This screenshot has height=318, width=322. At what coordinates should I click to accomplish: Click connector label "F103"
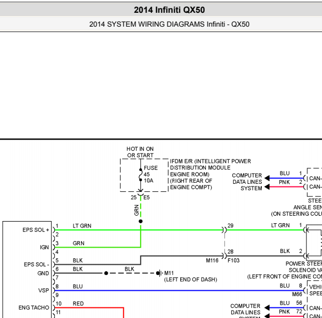coord(234,260)
